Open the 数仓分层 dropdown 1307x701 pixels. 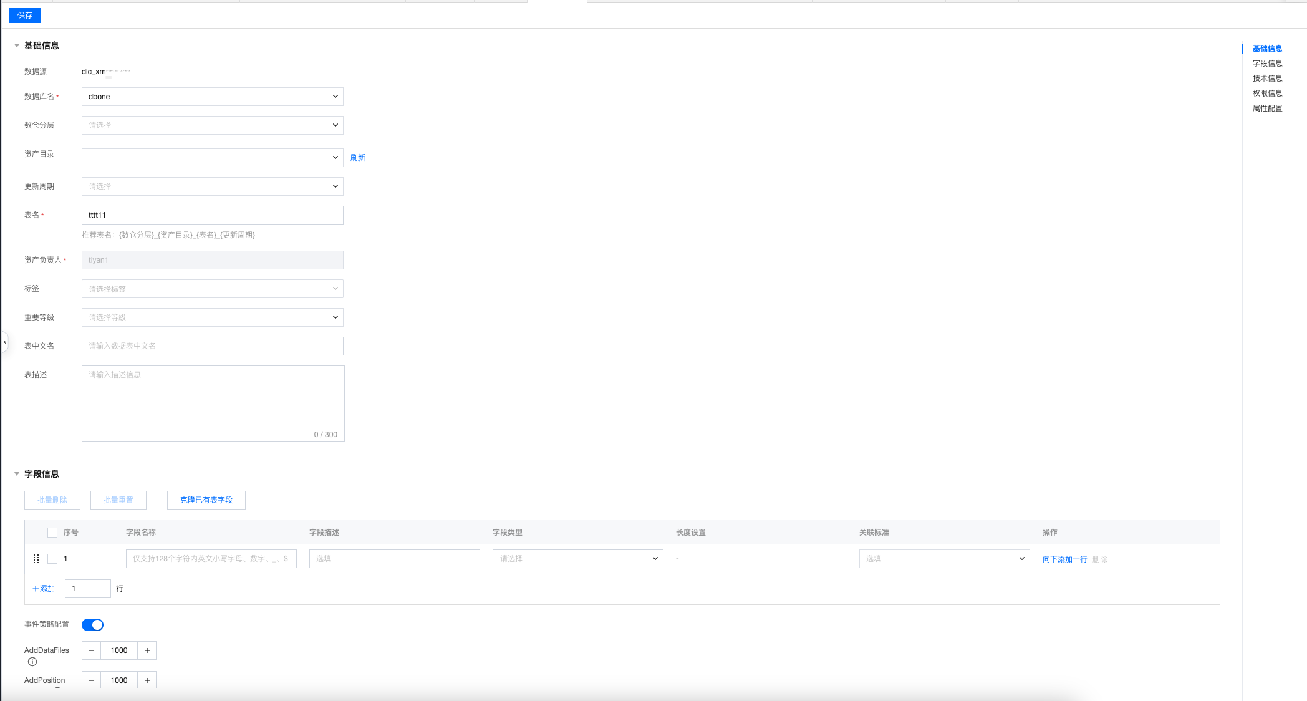(x=212, y=125)
